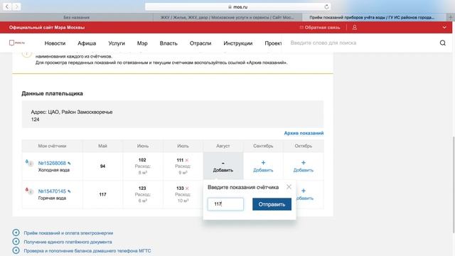
Task: Open a new tab with the plus icon
Action: (451, 17)
